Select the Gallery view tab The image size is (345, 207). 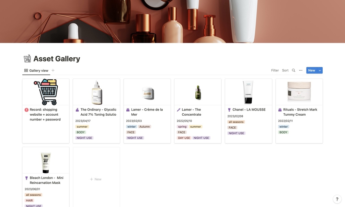pos(36,71)
